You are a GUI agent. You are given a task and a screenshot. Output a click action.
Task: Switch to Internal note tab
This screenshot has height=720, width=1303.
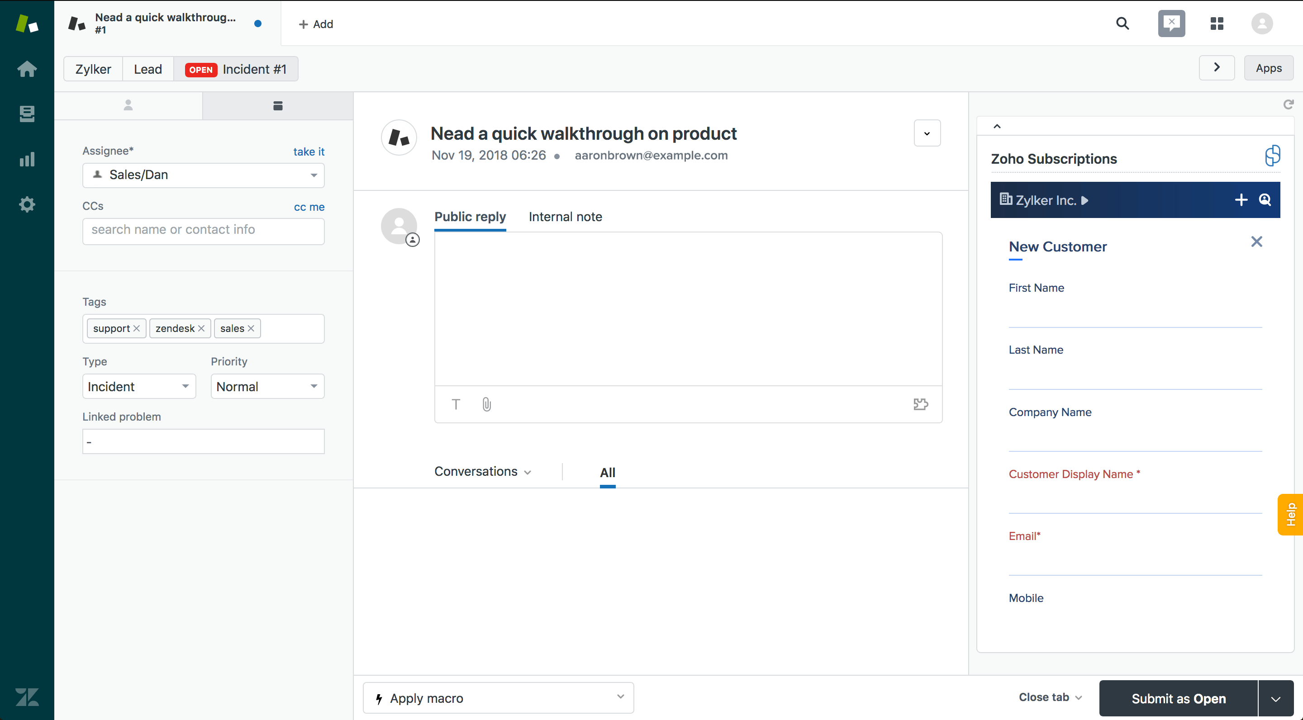(x=565, y=217)
